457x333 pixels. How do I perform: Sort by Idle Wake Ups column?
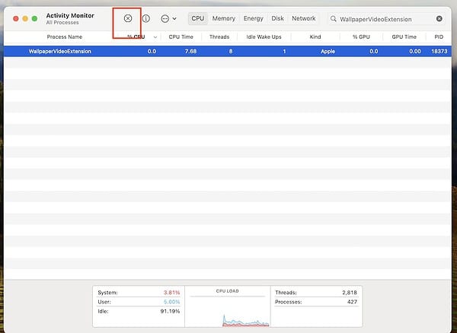pyautogui.click(x=264, y=36)
